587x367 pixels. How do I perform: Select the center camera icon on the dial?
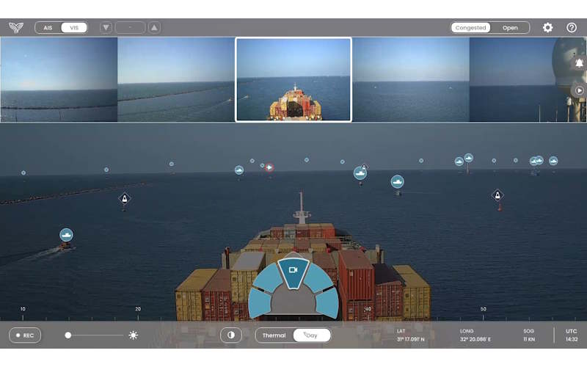tap(293, 270)
